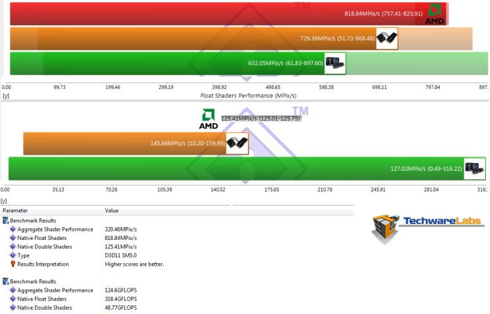Select the Native Float Shaders 818.84MPix/s row
This screenshot has width=490, height=314.
coord(178,238)
